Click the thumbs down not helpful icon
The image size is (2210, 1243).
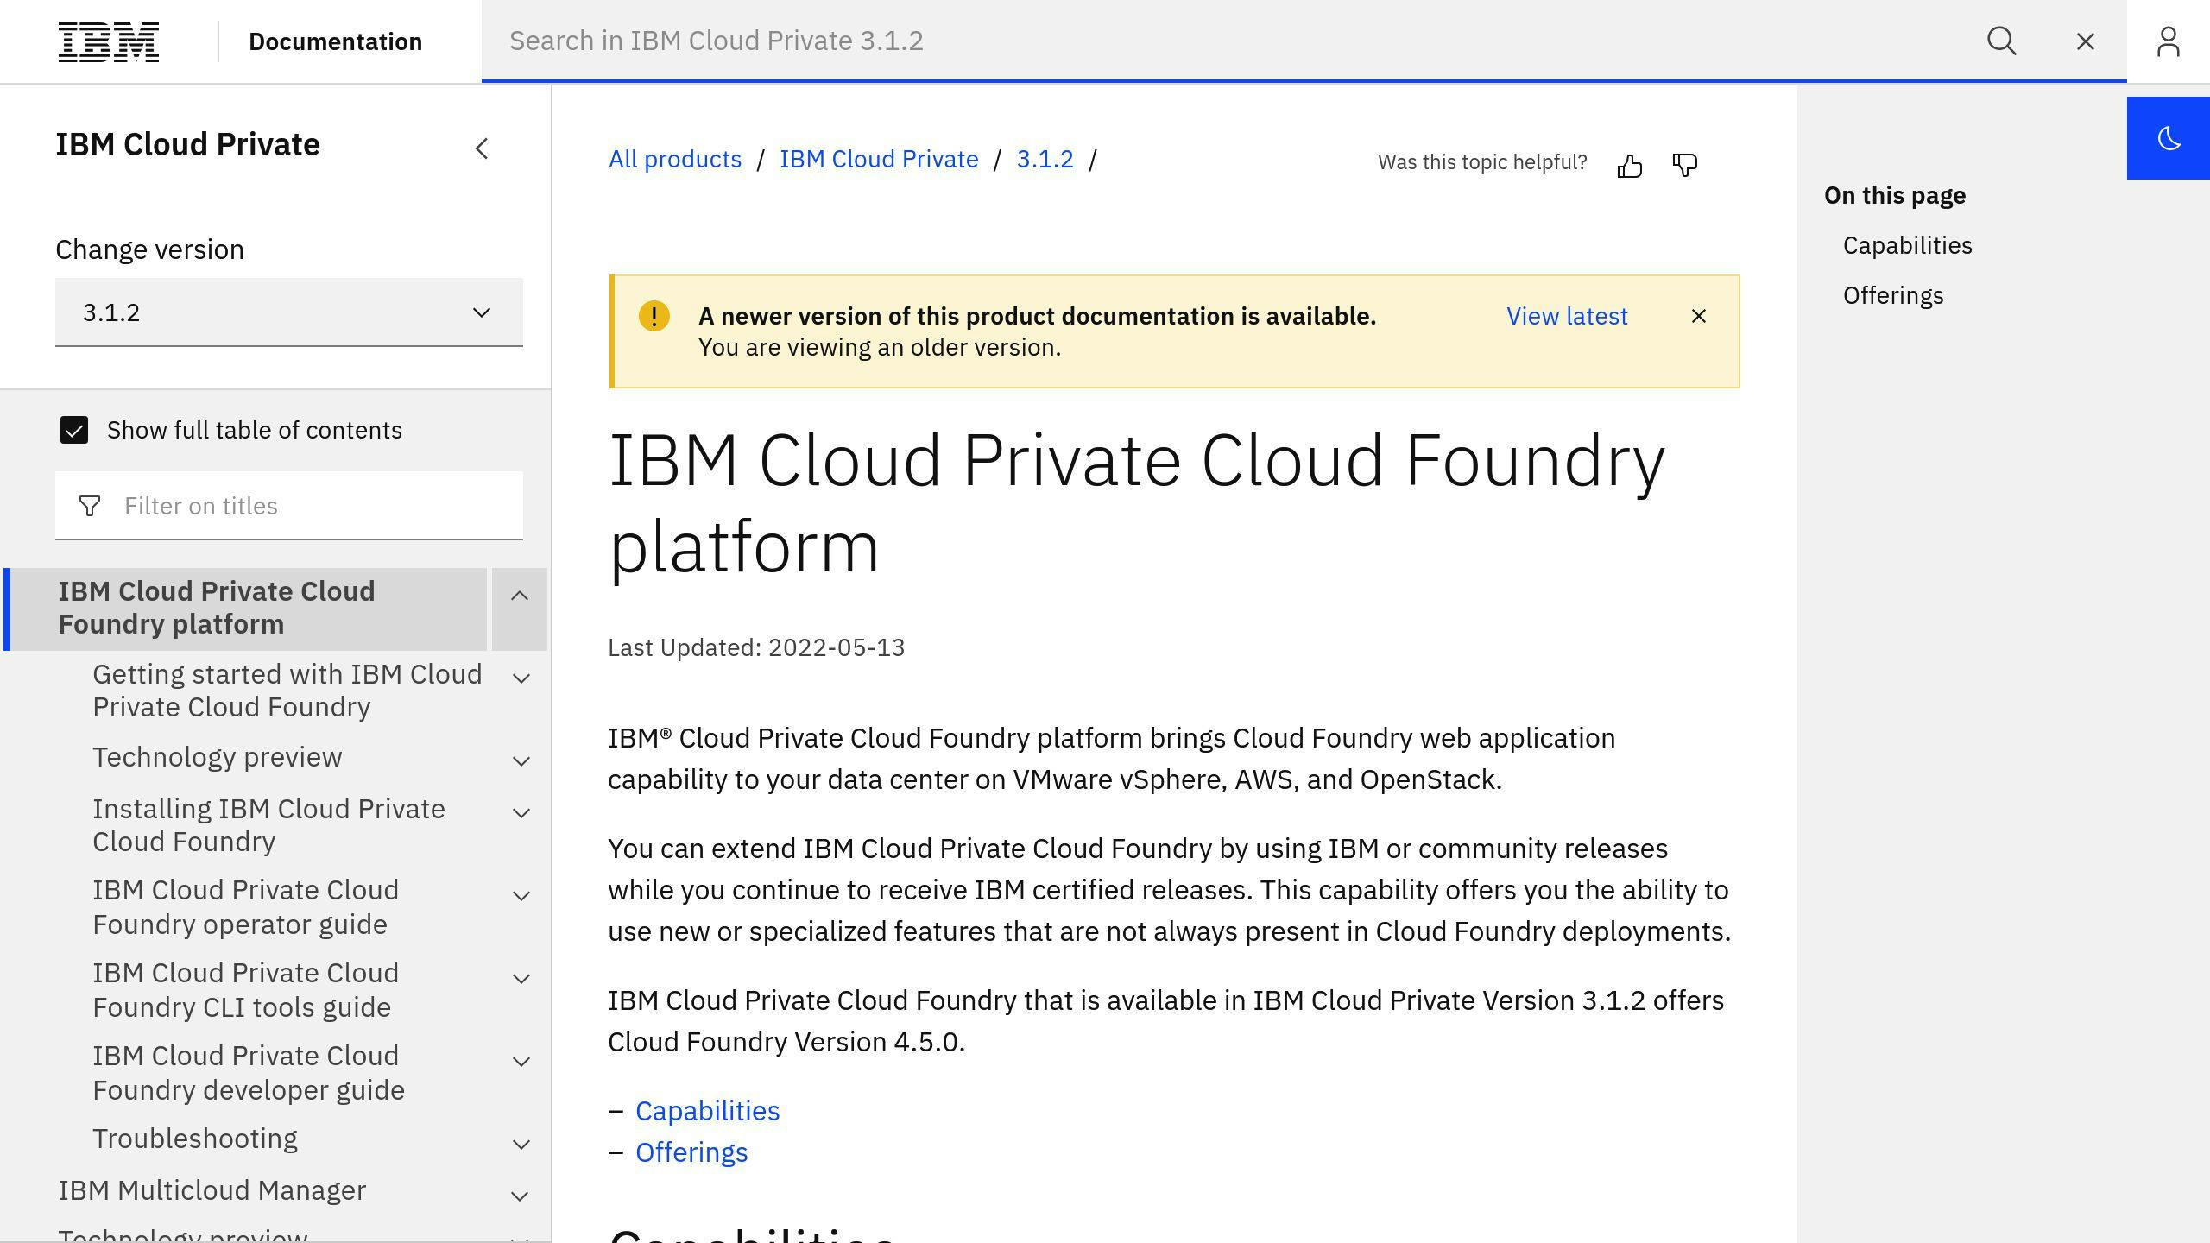pyautogui.click(x=1685, y=164)
